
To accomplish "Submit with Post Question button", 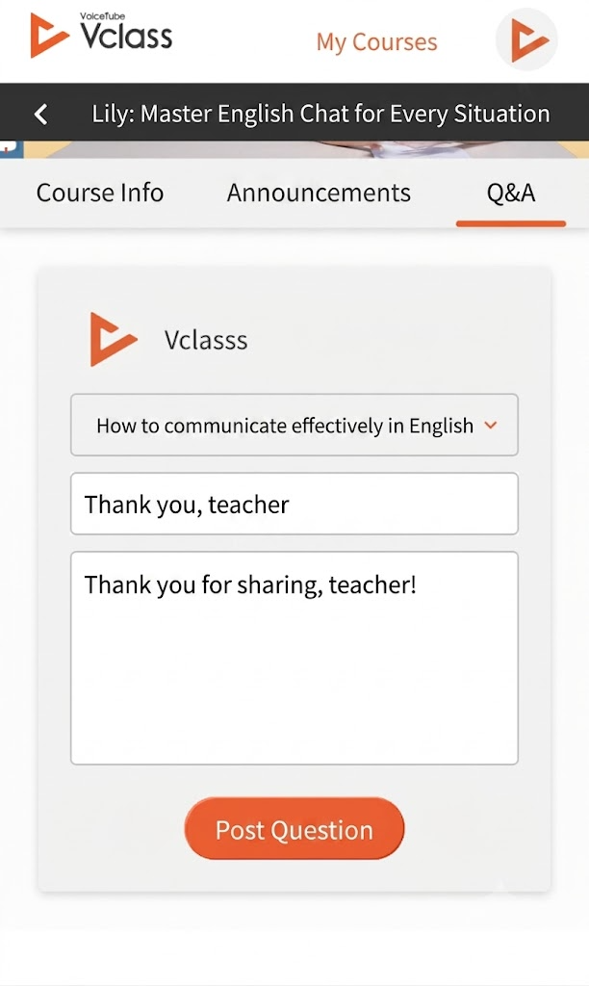I will [x=294, y=829].
